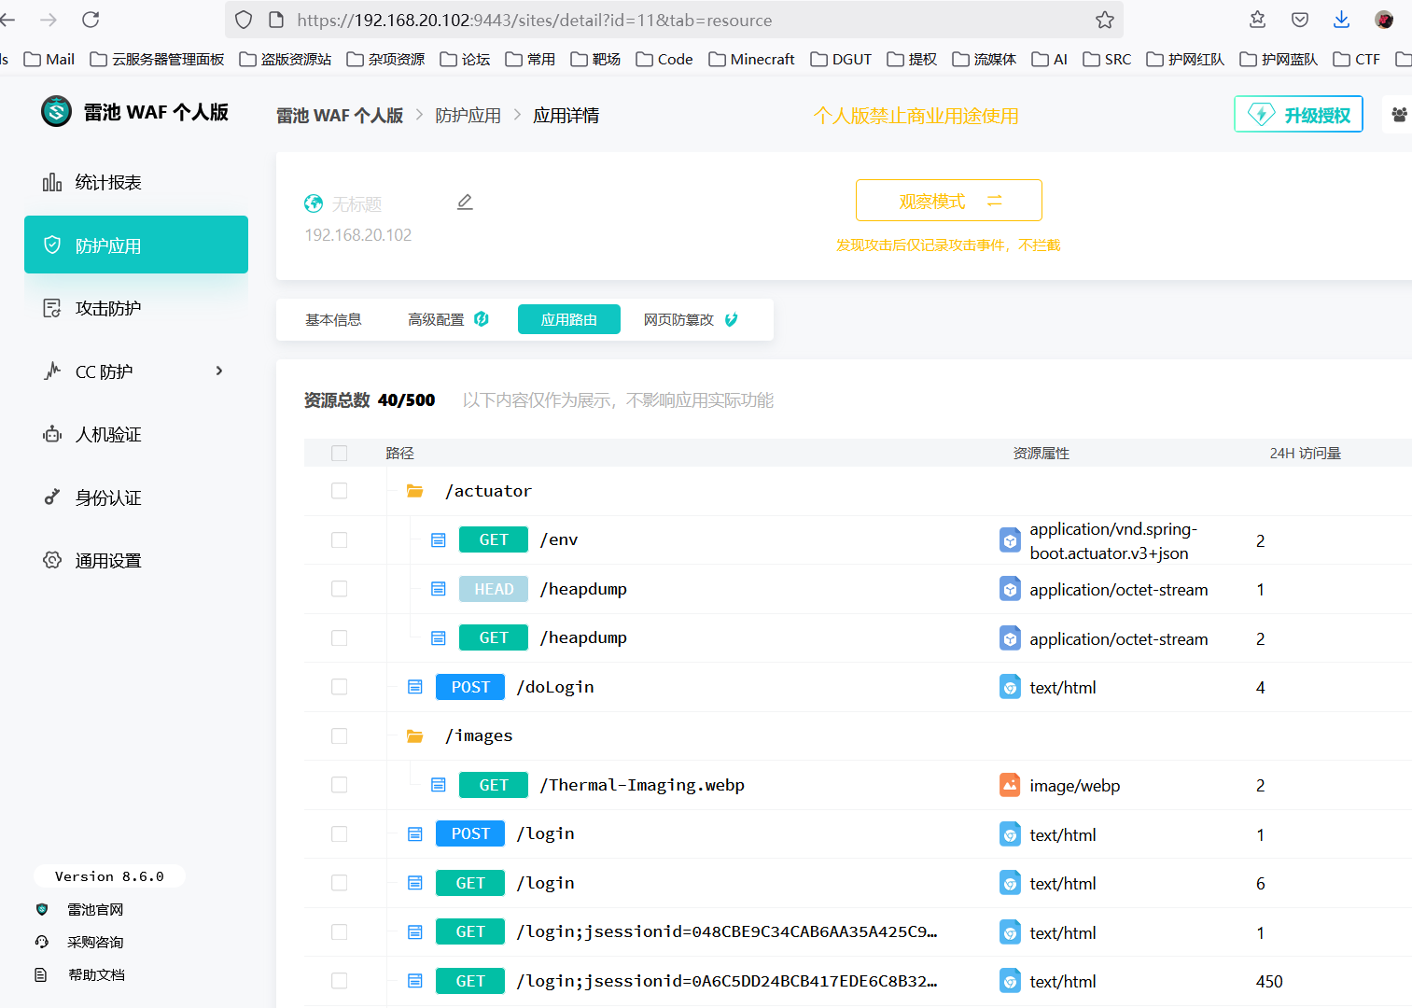The height and width of the screenshot is (1008, 1412).
Task: Click the 雷池 WAF logo icon
Action: pos(57,112)
